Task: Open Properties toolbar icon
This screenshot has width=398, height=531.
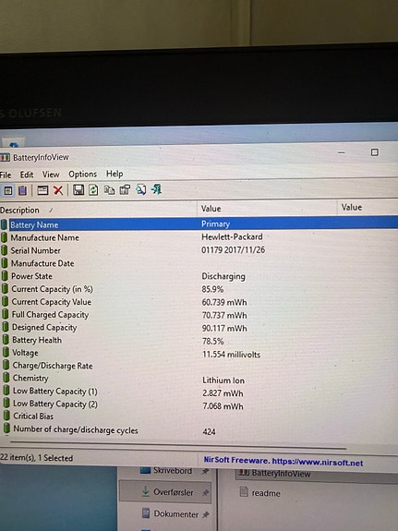Action: (x=125, y=189)
